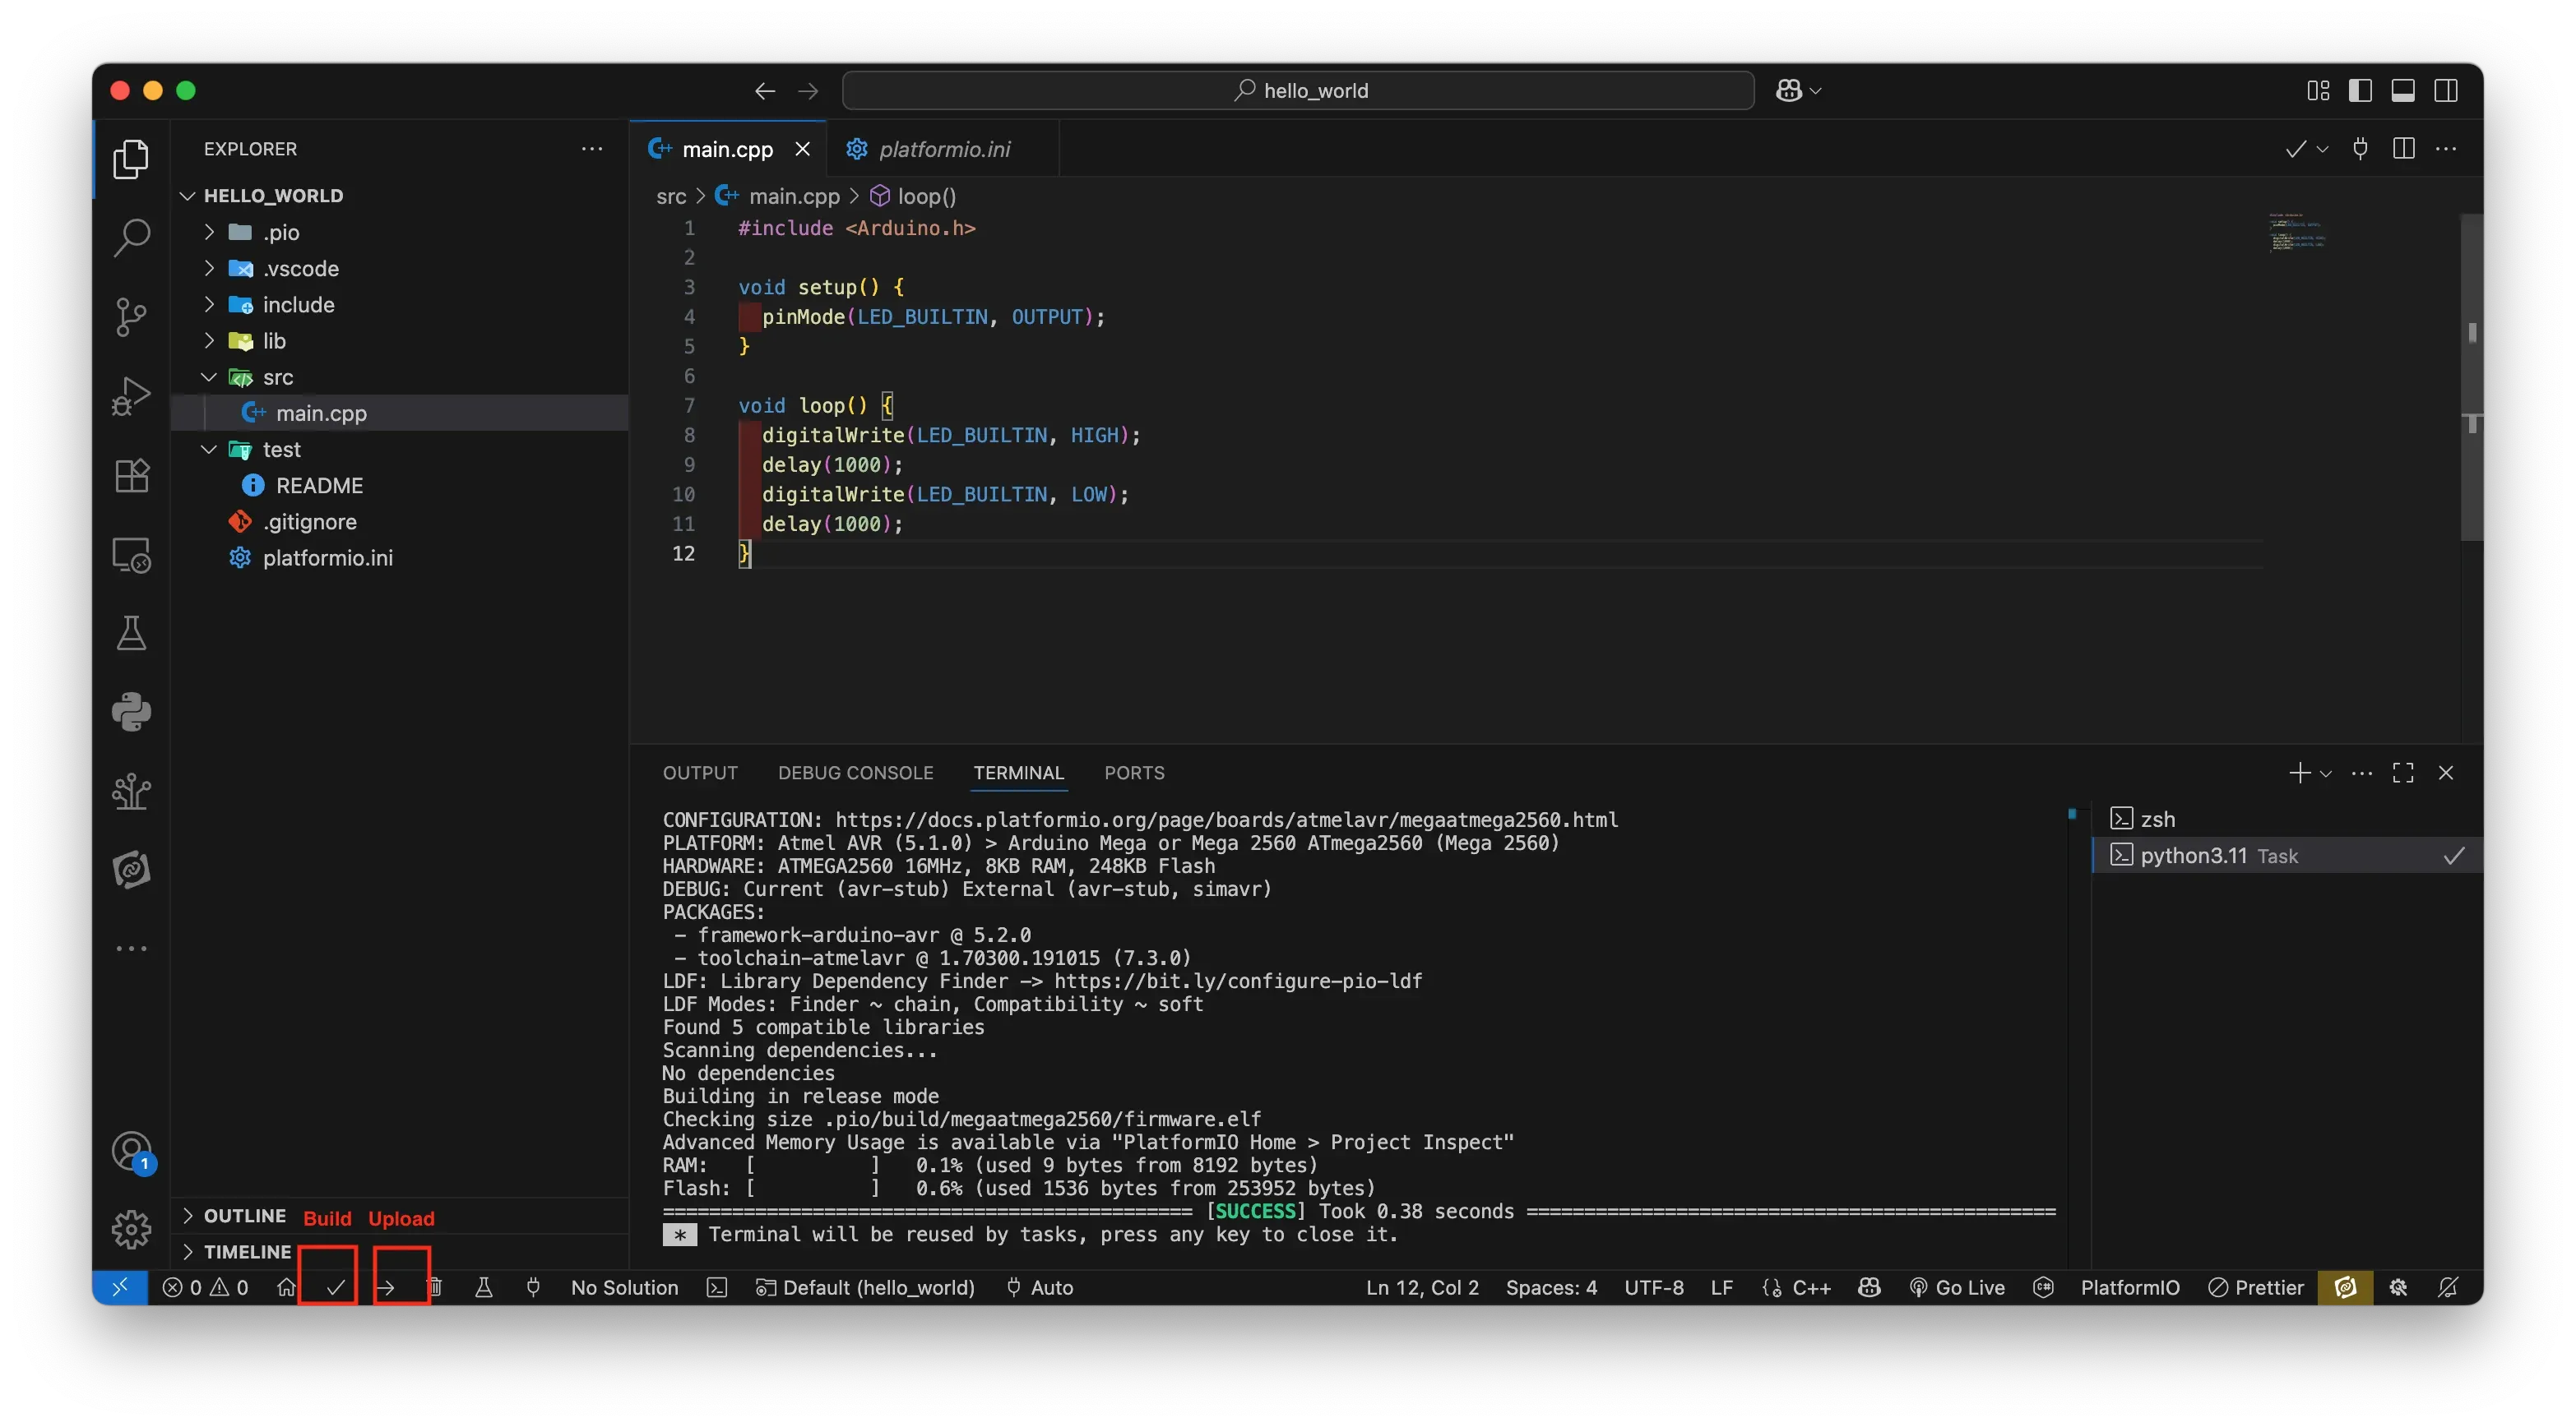Toggle the primary sidebar layout control

point(2360,90)
